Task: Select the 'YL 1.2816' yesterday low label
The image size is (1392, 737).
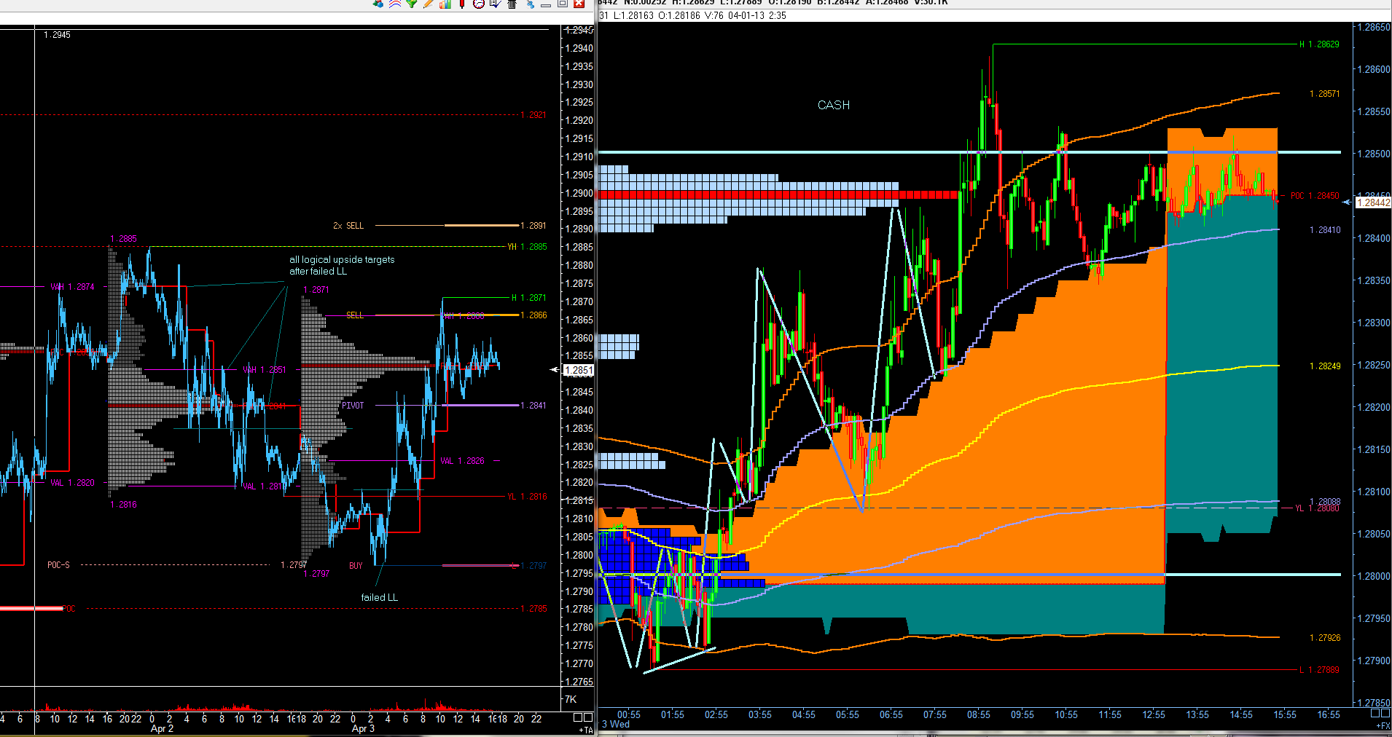Action: (x=527, y=497)
